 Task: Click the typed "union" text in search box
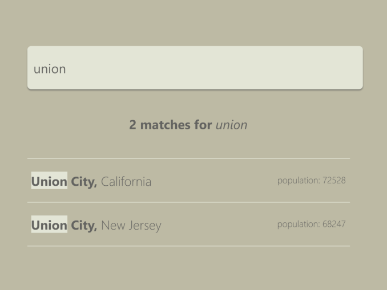(x=50, y=69)
